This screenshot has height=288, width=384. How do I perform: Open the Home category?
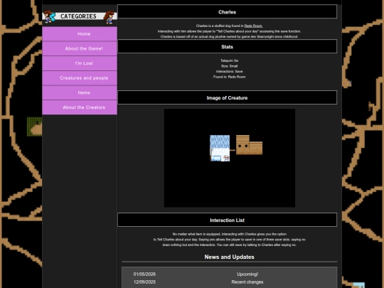80,34
